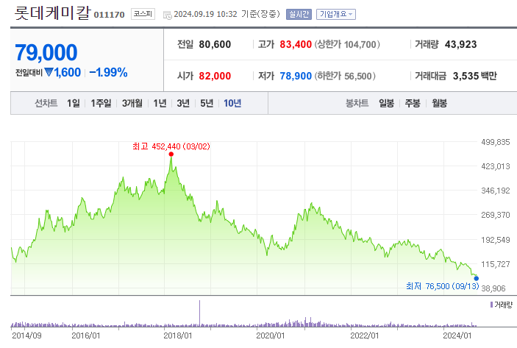Click the 상한가 104,700 text
Viewport: 517px width, 348px height.
click(x=347, y=44)
